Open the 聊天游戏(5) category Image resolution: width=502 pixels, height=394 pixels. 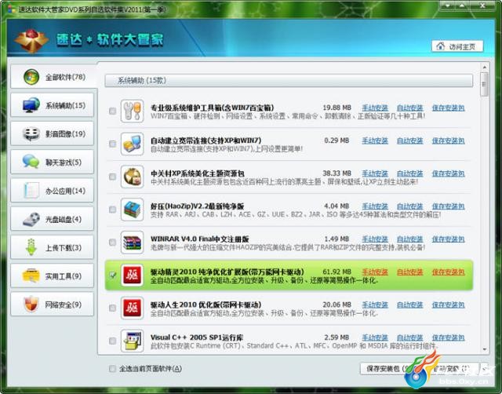pyautogui.click(x=53, y=162)
